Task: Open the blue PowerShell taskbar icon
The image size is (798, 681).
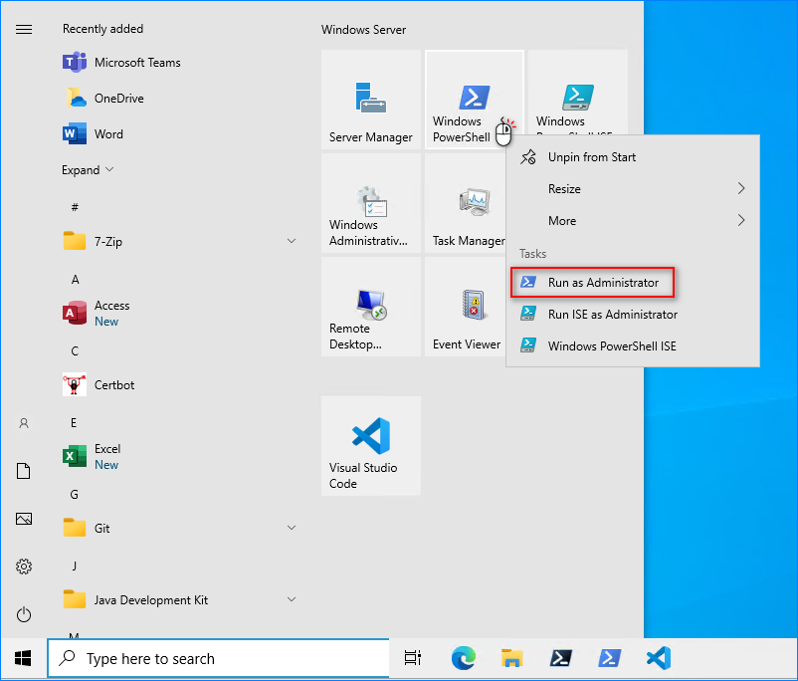Action: tap(610, 658)
